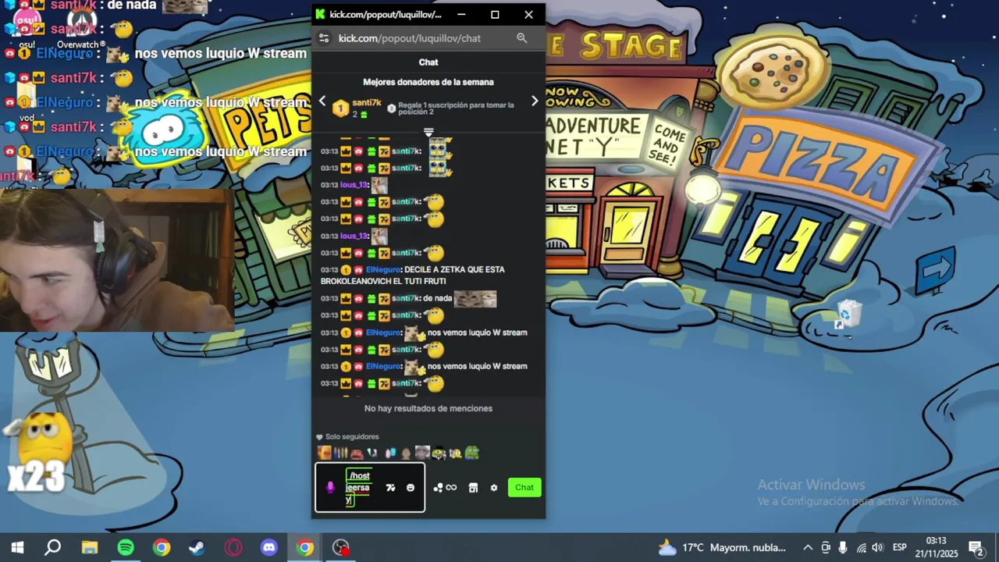Open the 7TV emote picker
Image resolution: width=999 pixels, height=562 pixels.
point(390,488)
